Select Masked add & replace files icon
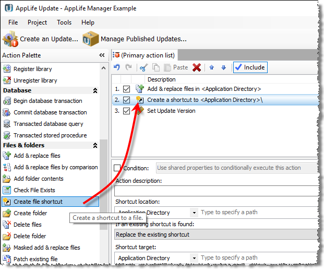 click(x=7, y=248)
